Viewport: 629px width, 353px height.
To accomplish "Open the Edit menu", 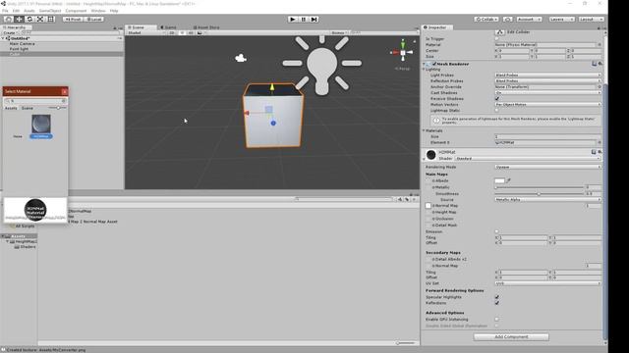I will (x=16, y=11).
